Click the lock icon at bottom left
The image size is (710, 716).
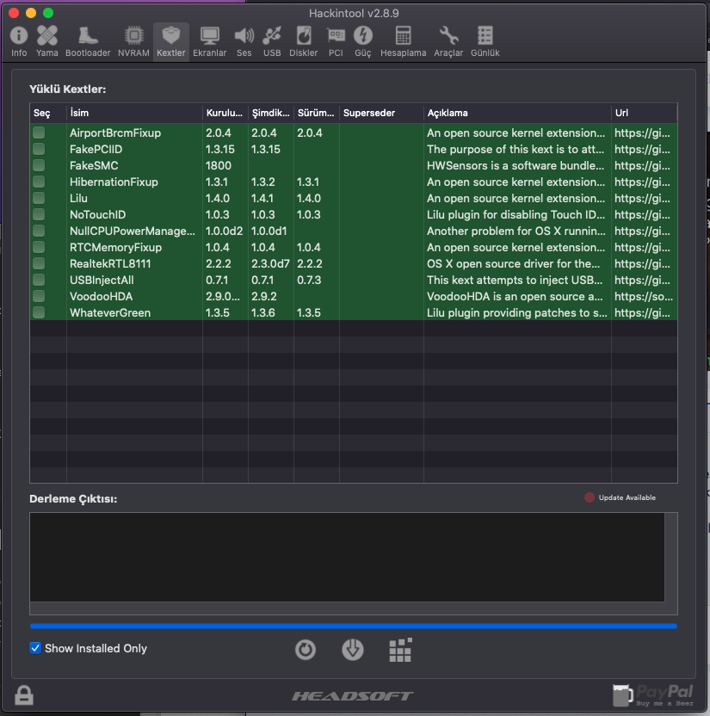point(24,694)
